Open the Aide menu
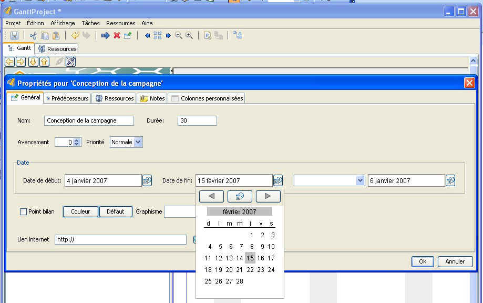483x303 pixels. coord(147,23)
